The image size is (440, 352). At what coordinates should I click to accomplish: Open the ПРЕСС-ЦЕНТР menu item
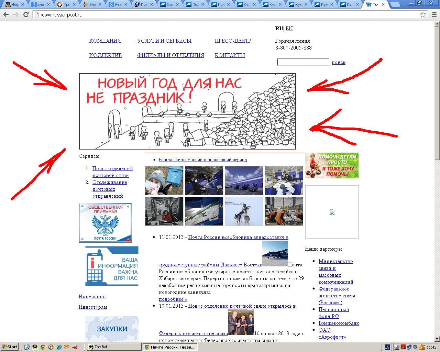pos(233,41)
